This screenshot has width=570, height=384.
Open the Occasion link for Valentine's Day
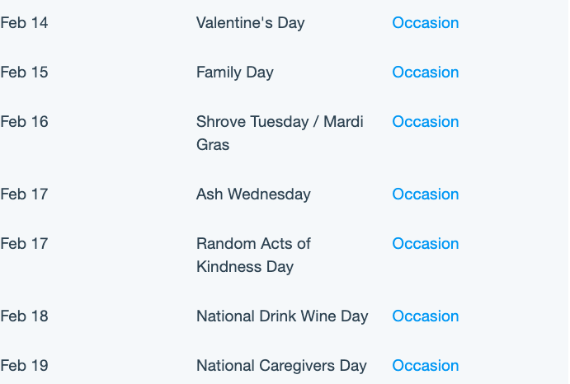426,23
